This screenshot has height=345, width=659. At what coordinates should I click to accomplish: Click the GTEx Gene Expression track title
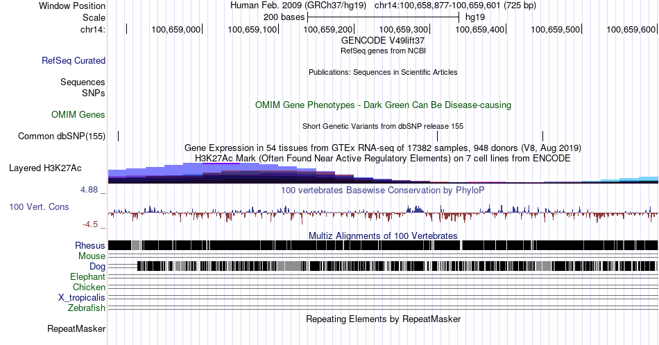point(383,148)
